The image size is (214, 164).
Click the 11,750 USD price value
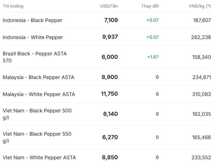coord(110,94)
